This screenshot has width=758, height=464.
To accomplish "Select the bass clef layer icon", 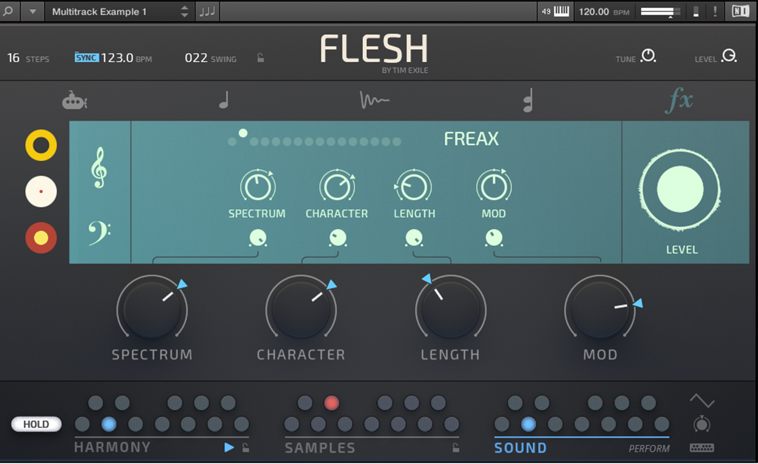I will tap(99, 233).
